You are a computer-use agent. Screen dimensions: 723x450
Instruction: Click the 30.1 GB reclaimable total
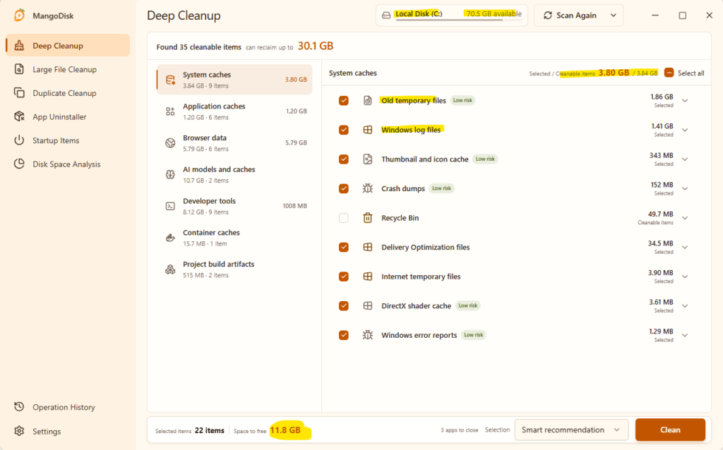click(x=316, y=46)
